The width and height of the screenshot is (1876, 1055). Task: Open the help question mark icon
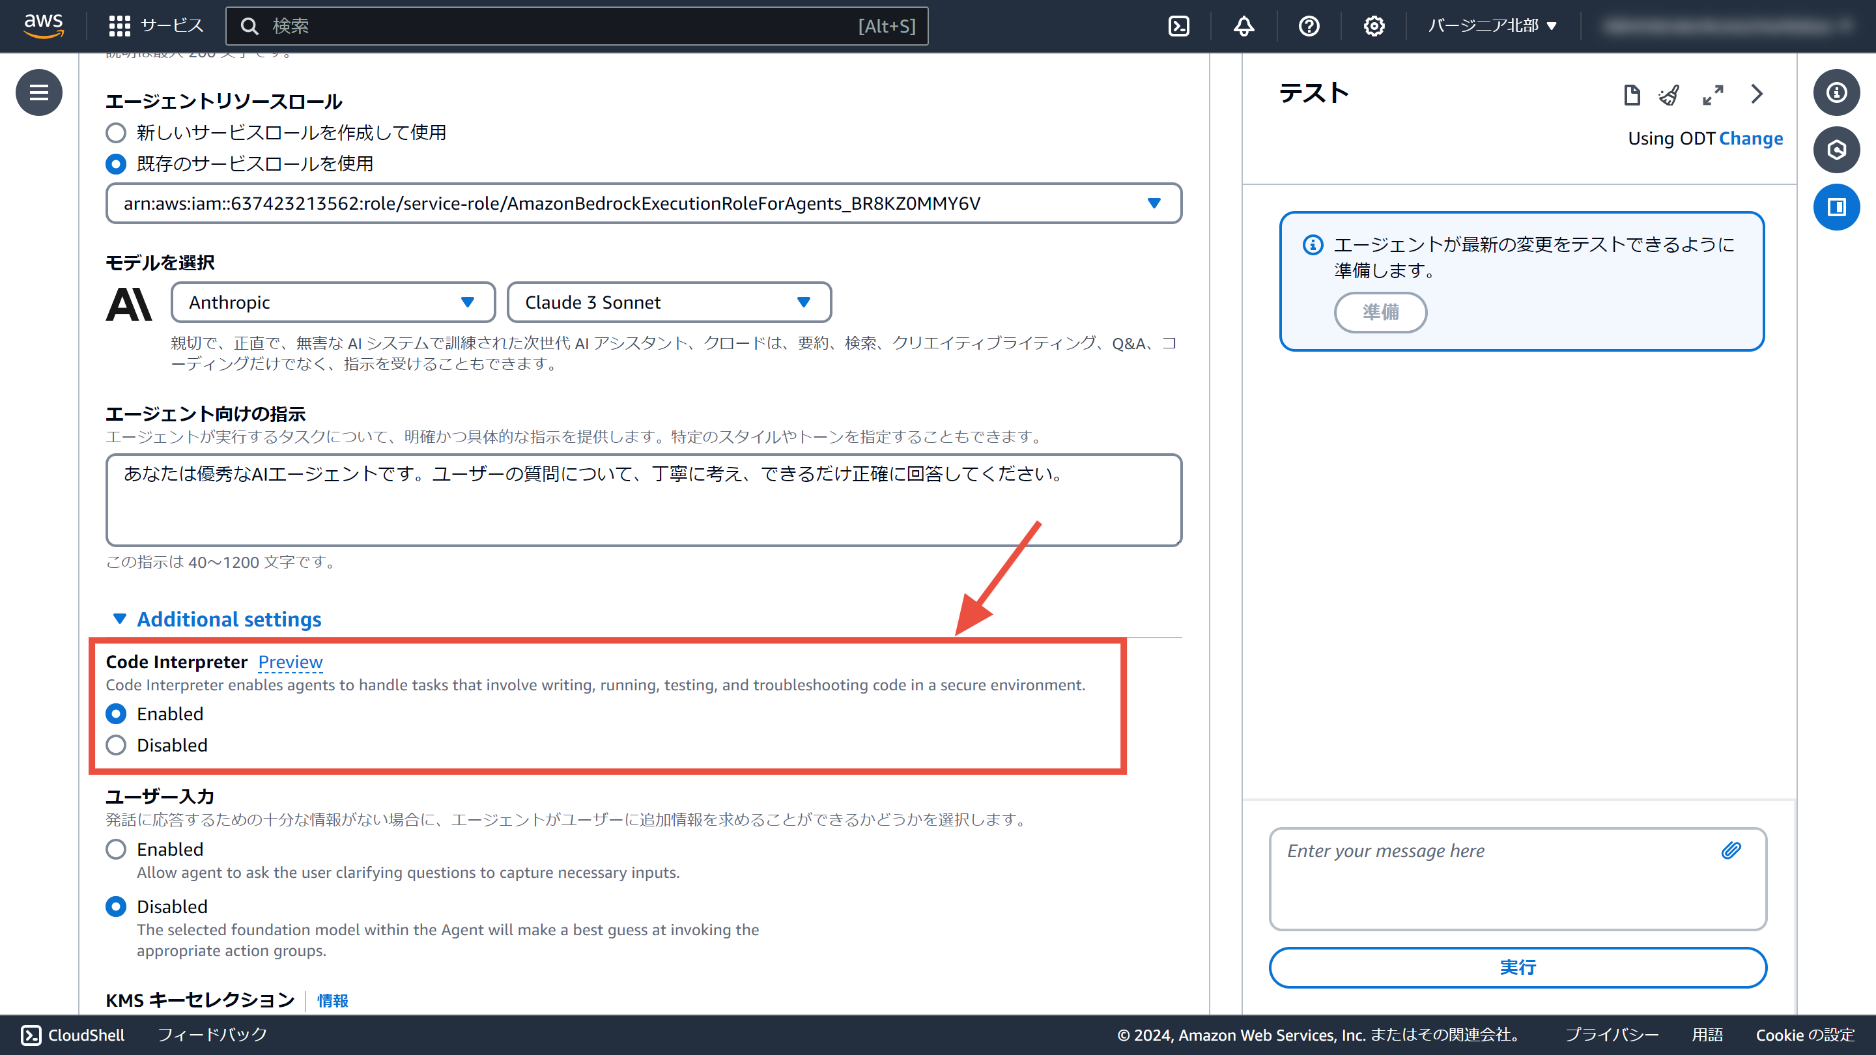pos(1309,26)
